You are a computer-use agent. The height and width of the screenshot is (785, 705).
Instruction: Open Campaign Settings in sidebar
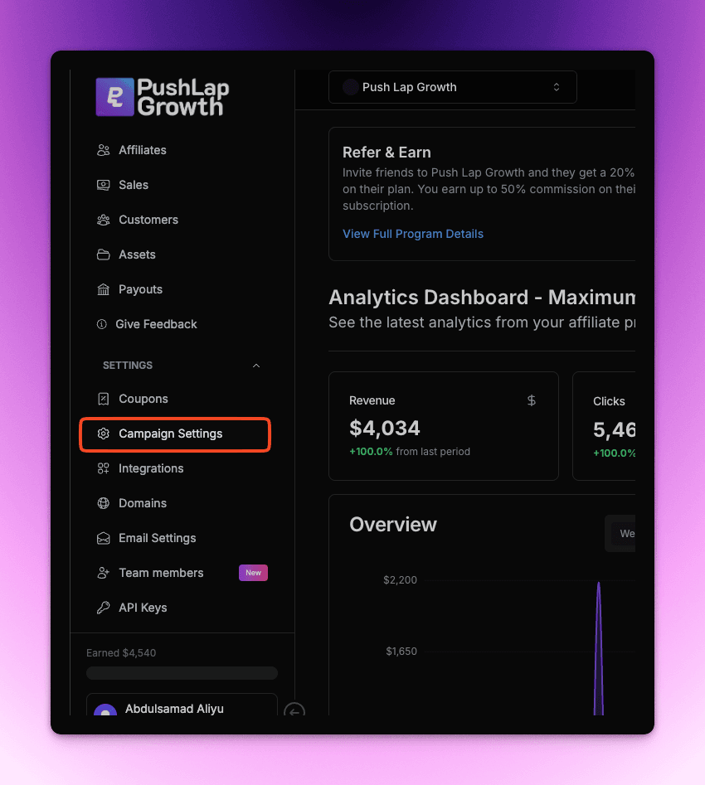(x=171, y=434)
